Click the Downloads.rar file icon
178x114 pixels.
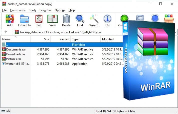pyautogui.click(x=4, y=54)
